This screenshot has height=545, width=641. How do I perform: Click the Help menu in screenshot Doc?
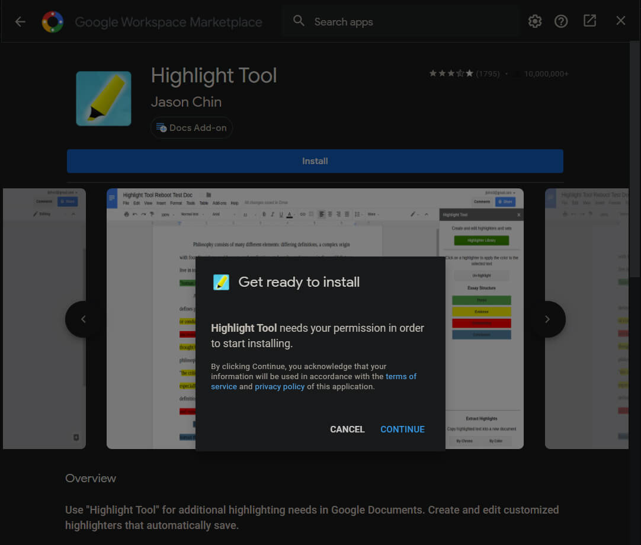234,203
